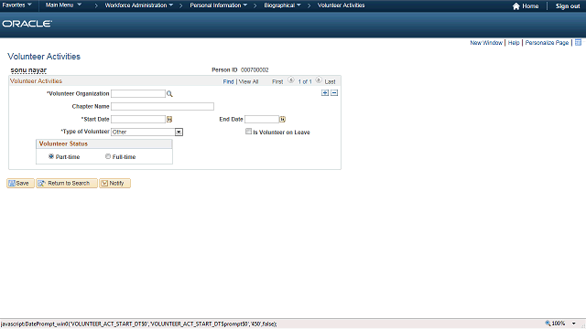Screen dimensions: 586x329
Task: Select Full-time volunteer status
Action: (108, 156)
